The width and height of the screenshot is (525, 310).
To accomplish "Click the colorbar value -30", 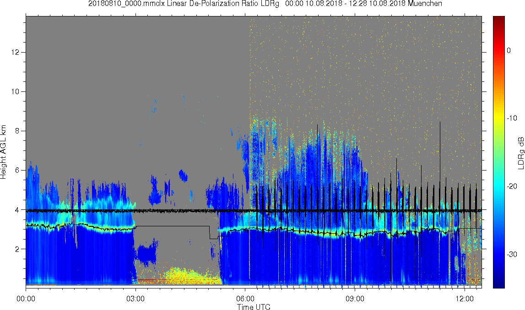I will [512, 254].
